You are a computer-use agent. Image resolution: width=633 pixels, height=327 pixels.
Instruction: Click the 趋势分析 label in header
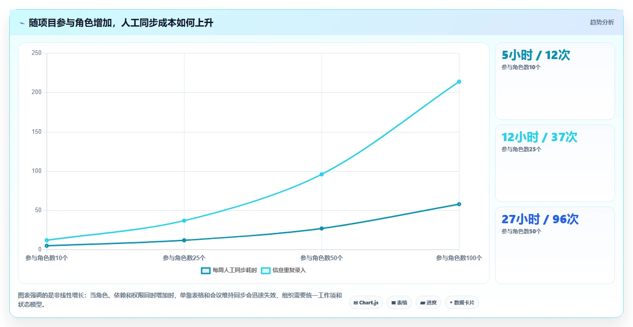click(602, 22)
